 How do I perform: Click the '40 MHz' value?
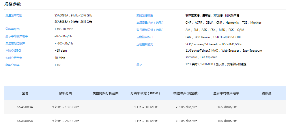[60, 58]
